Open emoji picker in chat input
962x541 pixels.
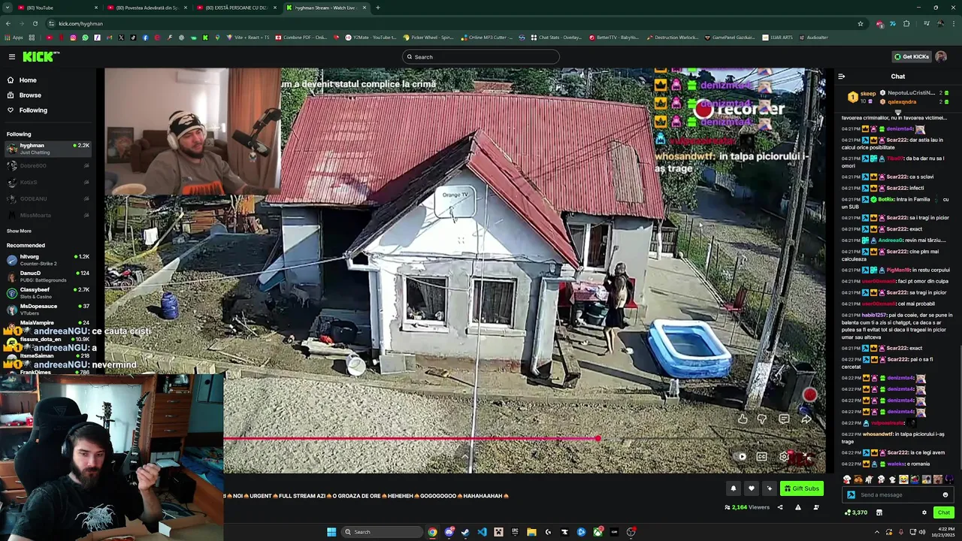[x=945, y=494]
